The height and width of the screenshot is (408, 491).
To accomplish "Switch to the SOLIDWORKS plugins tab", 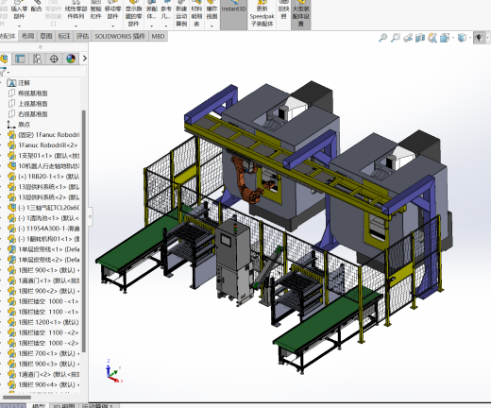I will 120,36.
